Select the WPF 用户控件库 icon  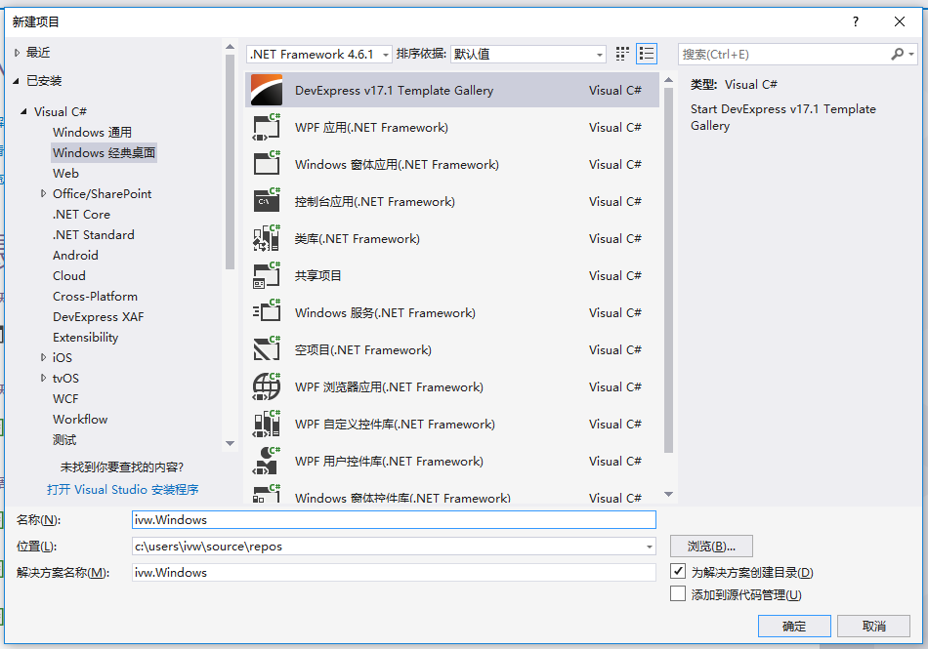(x=267, y=461)
